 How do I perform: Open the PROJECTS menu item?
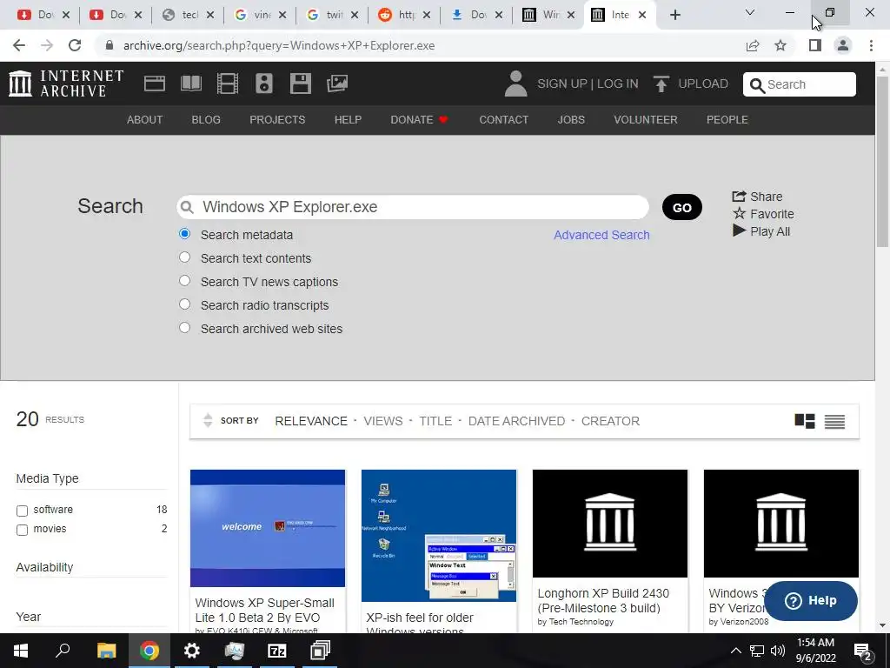[x=277, y=120]
